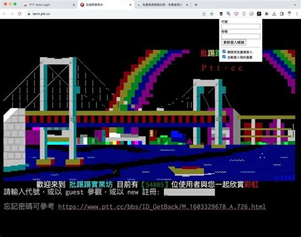Screen dimensions: 301x237
Task: Click the browser back arrow
Action: pyautogui.click(x=4, y=14)
